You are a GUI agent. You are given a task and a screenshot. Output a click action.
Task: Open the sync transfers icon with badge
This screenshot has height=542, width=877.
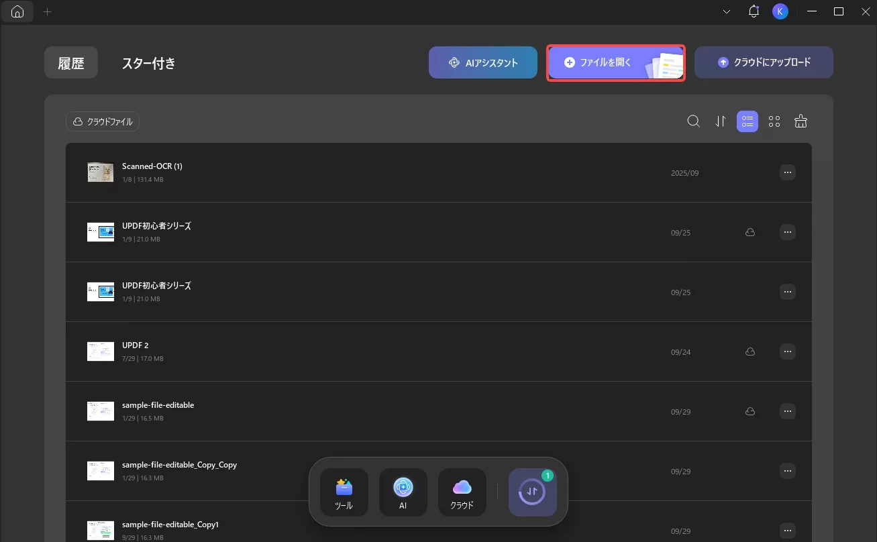click(533, 492)
